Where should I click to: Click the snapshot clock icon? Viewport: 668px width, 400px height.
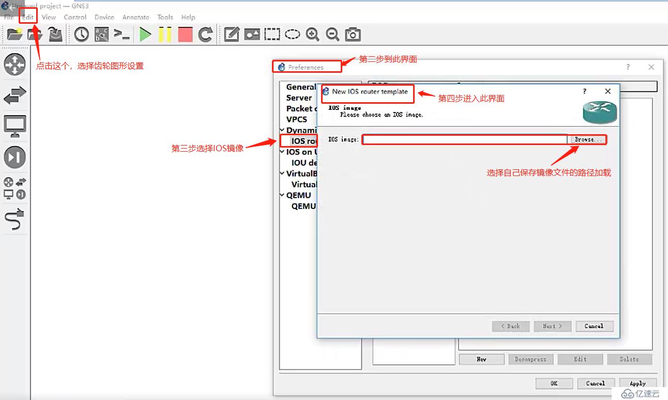pos(81,35)
